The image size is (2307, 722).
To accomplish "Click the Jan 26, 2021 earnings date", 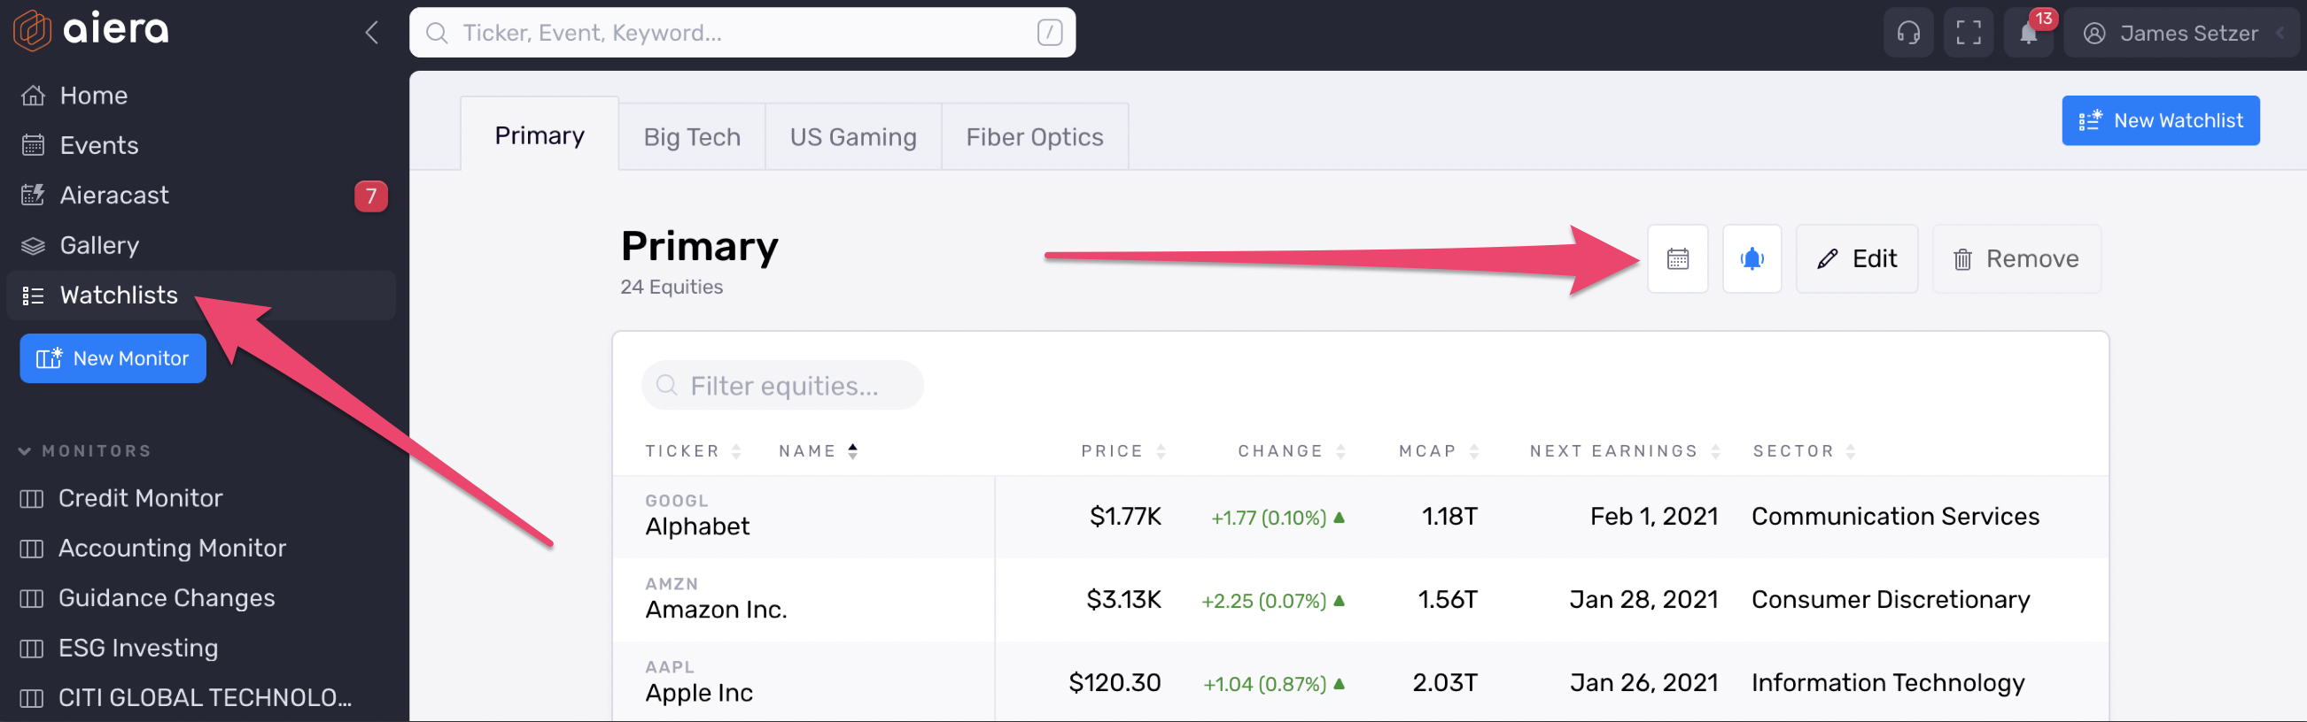I will point(1643,684).
